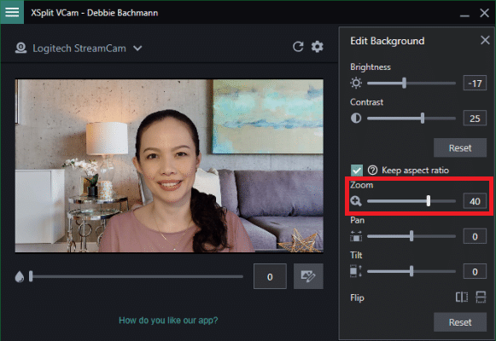Click the blur value field showing 0
The width and height of the screenshot is (496, 341).
270,276
